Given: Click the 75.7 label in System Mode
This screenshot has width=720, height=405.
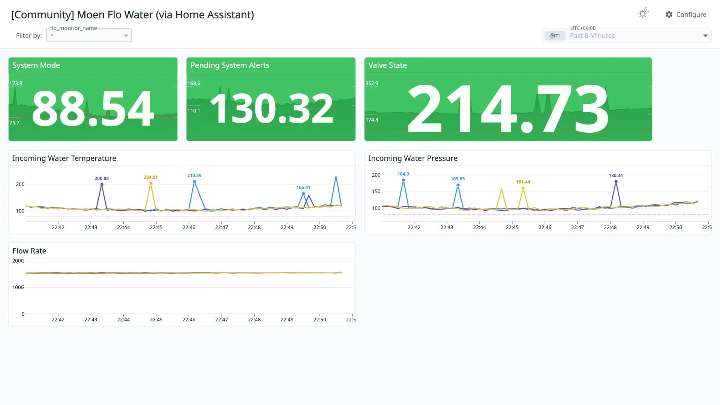Looking at the screenshot, I should tap(14, 123).
